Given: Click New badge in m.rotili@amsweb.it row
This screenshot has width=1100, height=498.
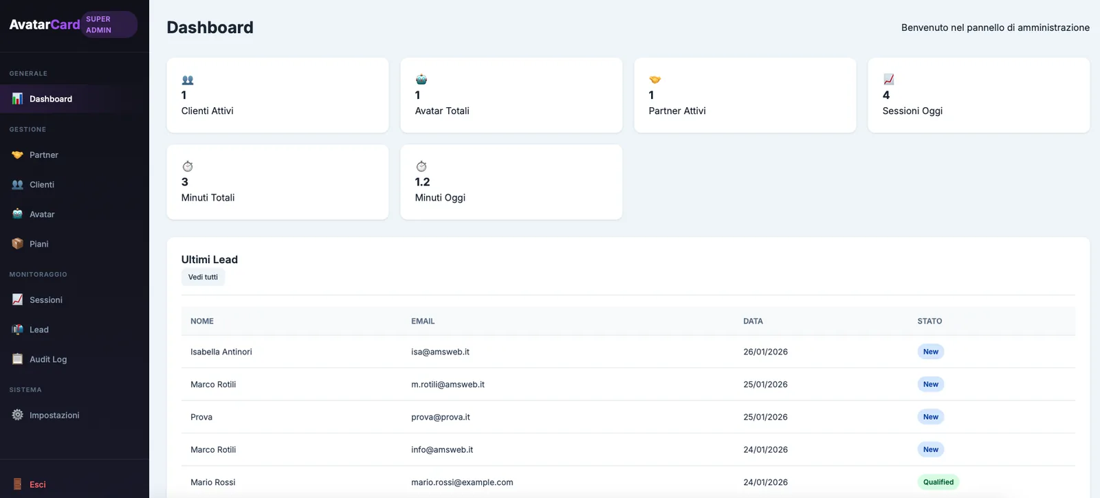Looking at the screenshot, I should 931,385.
